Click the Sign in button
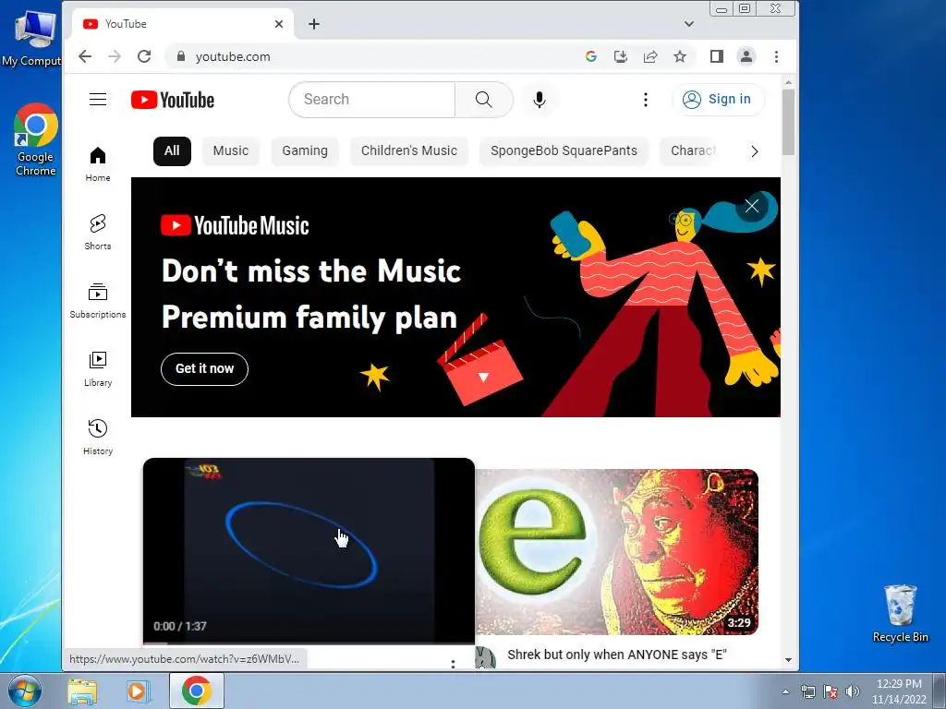Viewport: 946px width, 709px height. [x=718, y=100]
